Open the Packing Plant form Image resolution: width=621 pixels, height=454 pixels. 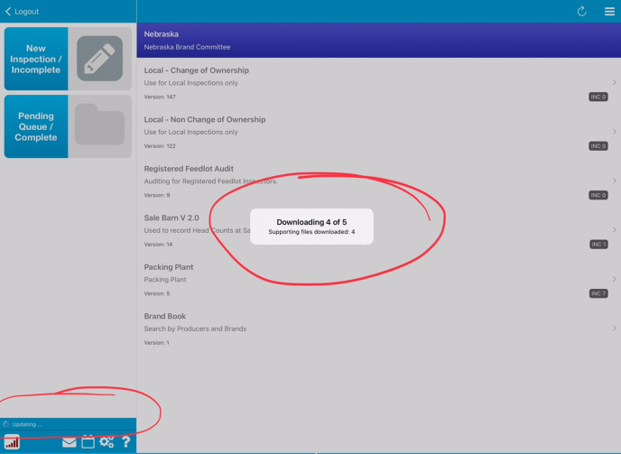click(378, 279)
